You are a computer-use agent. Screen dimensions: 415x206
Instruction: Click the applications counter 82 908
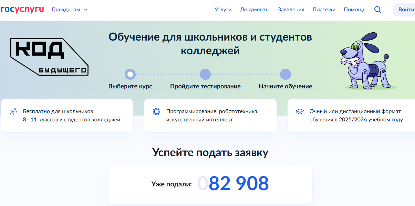click(x=238, y=184)
